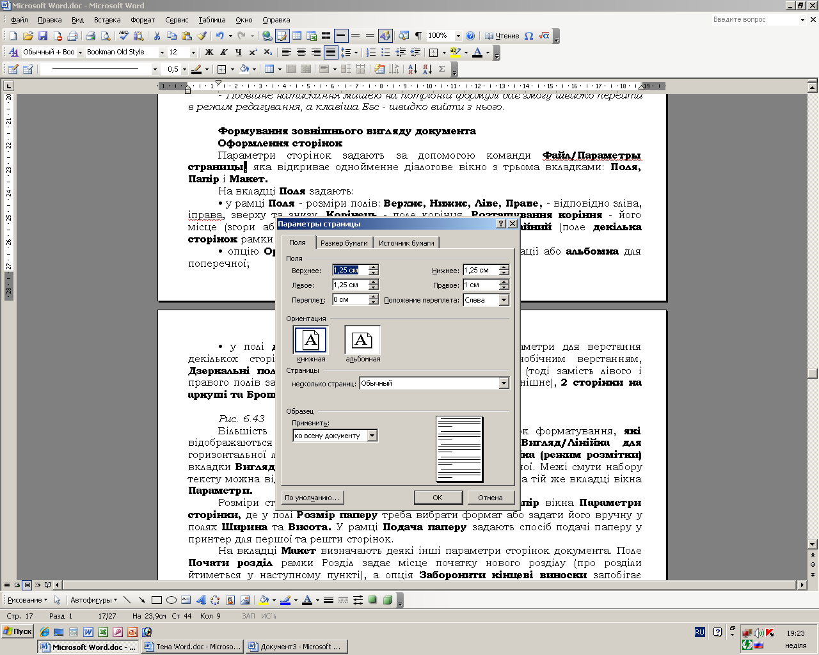Create a new blank document
The width and height of the screenshot is (819, 655).
pyautogui.click(x=13, y=36)
